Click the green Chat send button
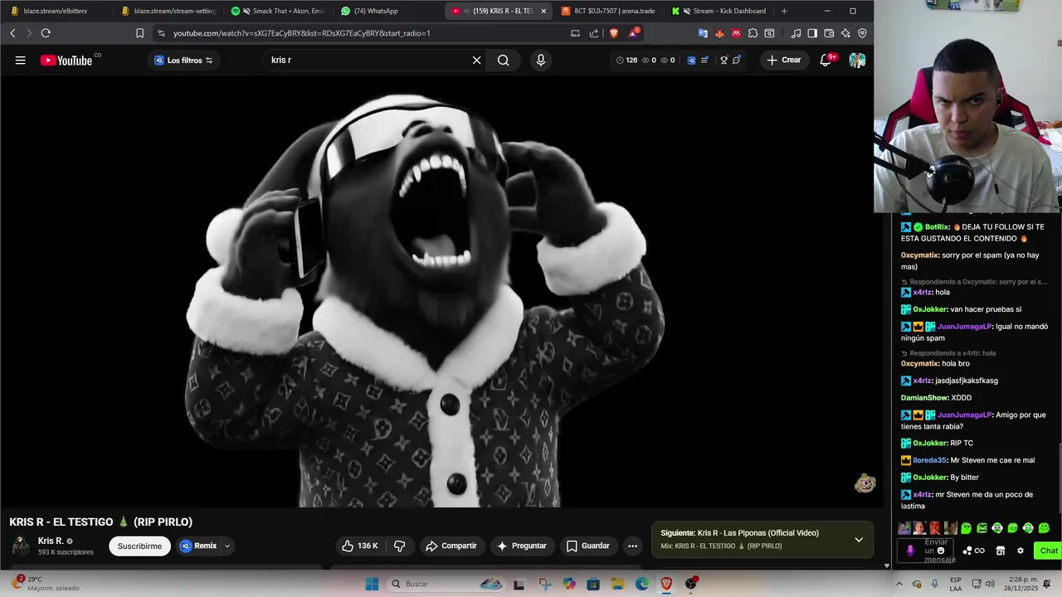The image size is (1062, 597). pyautogui.click(x=1049, y=551)
